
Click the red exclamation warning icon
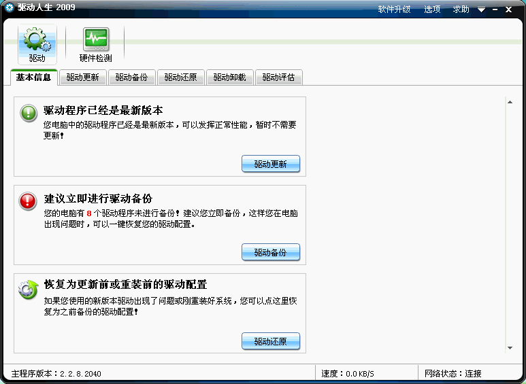click(x=27, y=201)
